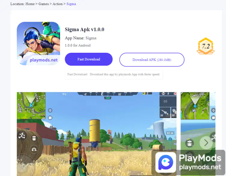
Task: Click the Fast Download explanation note
Action: 114,74
